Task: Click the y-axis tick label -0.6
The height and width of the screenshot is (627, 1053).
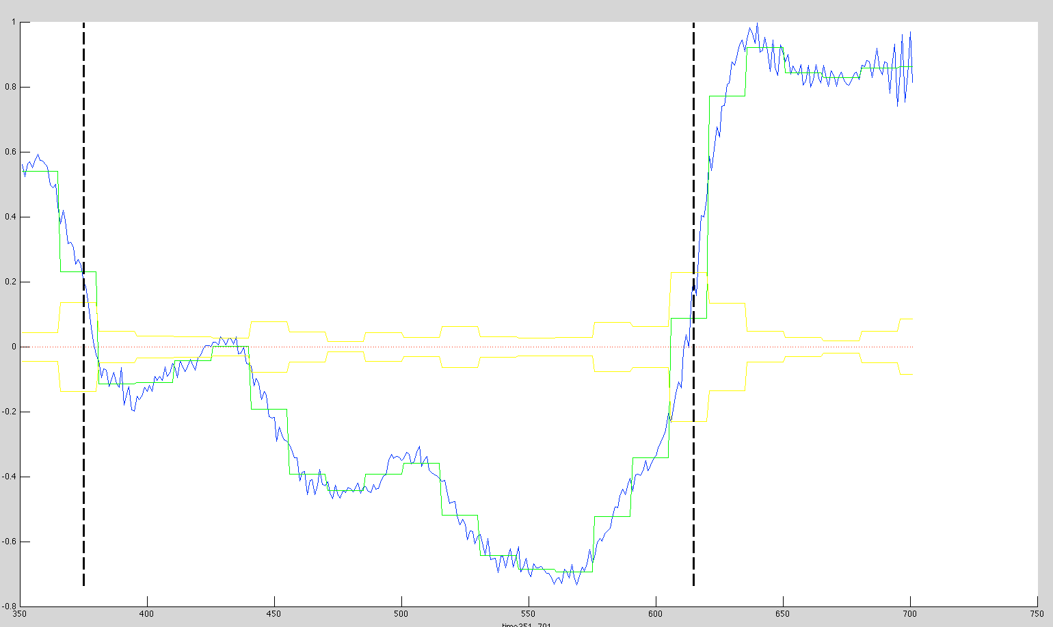Action: click(10, 542)
